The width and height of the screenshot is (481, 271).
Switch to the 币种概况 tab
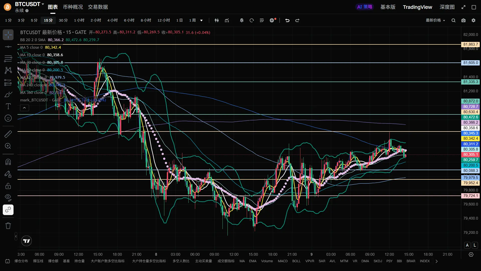73,7
